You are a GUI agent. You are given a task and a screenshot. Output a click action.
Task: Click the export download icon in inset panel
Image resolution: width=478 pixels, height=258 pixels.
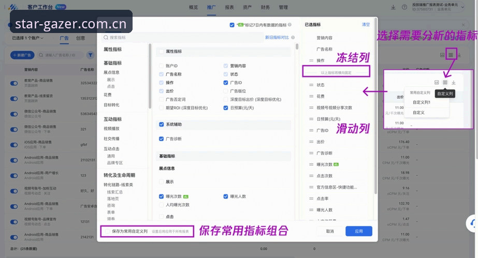coord(454,83)
